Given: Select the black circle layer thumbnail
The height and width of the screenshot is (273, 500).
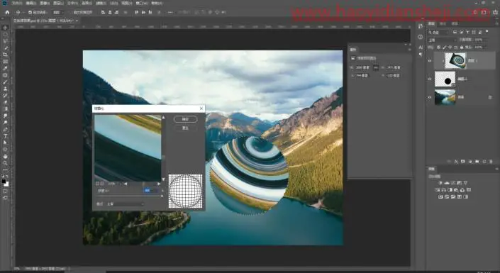Looking at the screenshot, I should (x=445, y=79).
